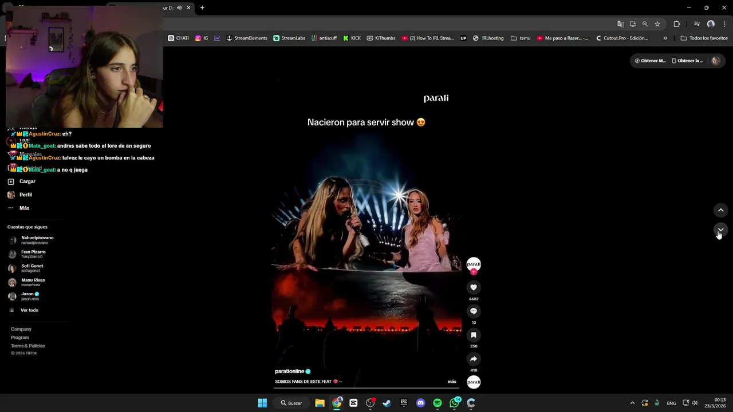Open the UP bookmark icon
The height and width of the screenshot is (412, 733).
click(x=463, y=38)
